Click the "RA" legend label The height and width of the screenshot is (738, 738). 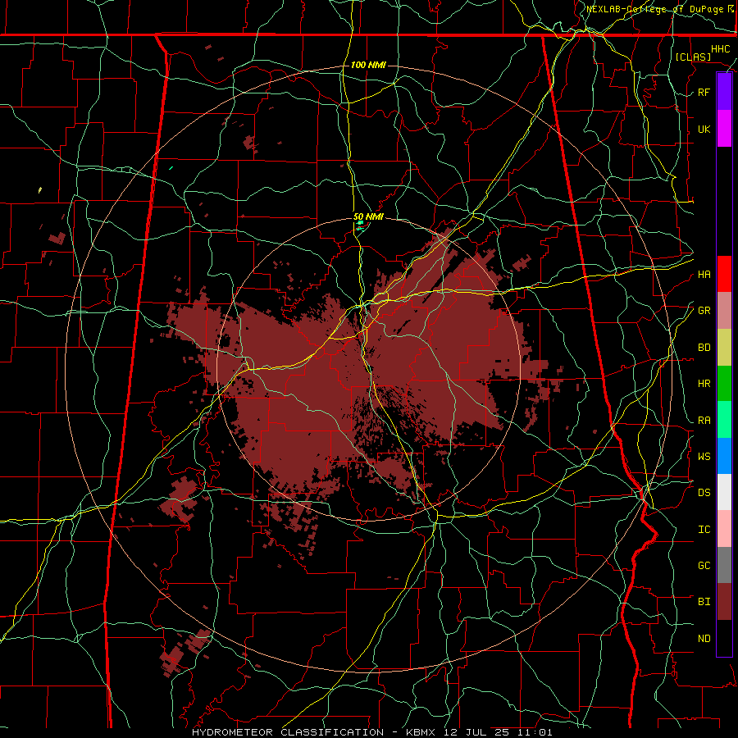[704, 421]
